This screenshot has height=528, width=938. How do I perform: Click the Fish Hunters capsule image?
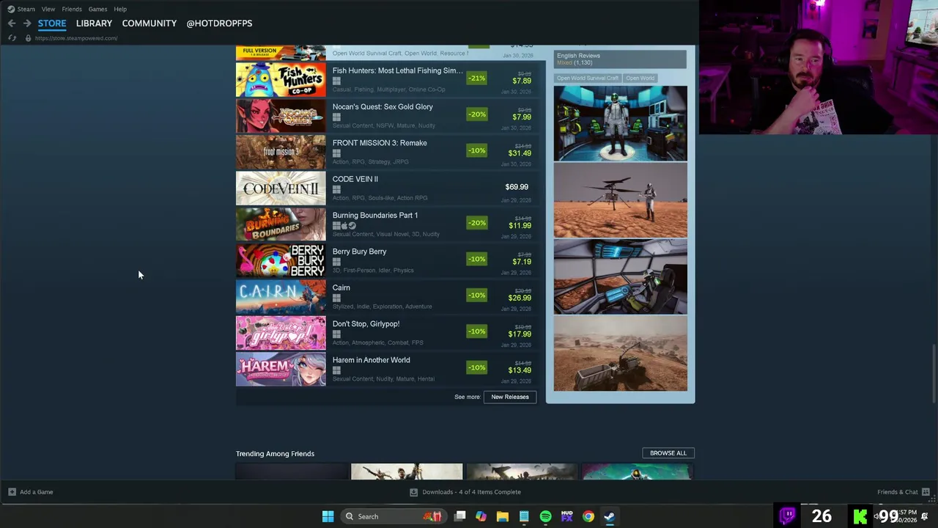click(281, 80)
